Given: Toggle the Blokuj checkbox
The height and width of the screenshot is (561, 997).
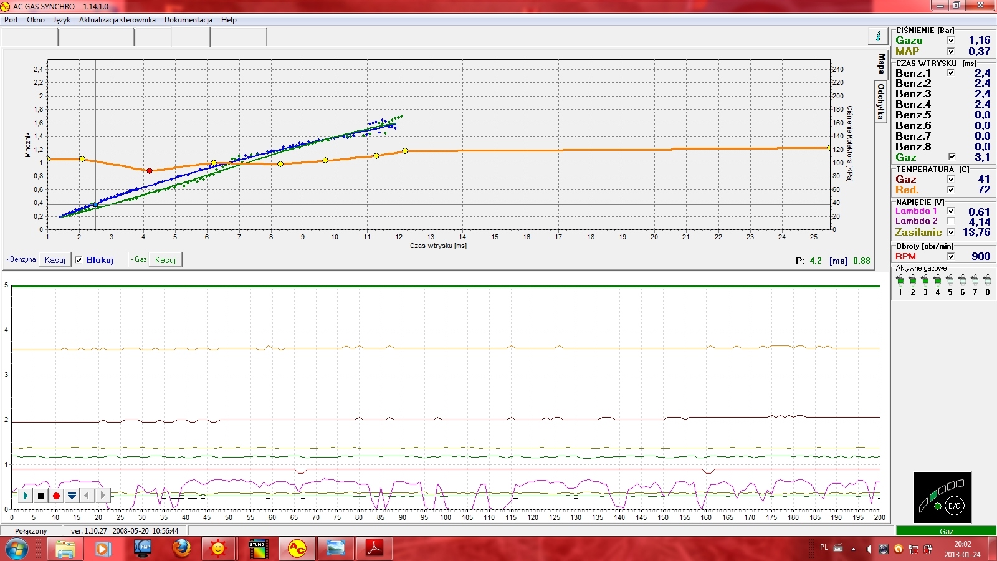Looking at the screenshot, I should pos(79,260).
